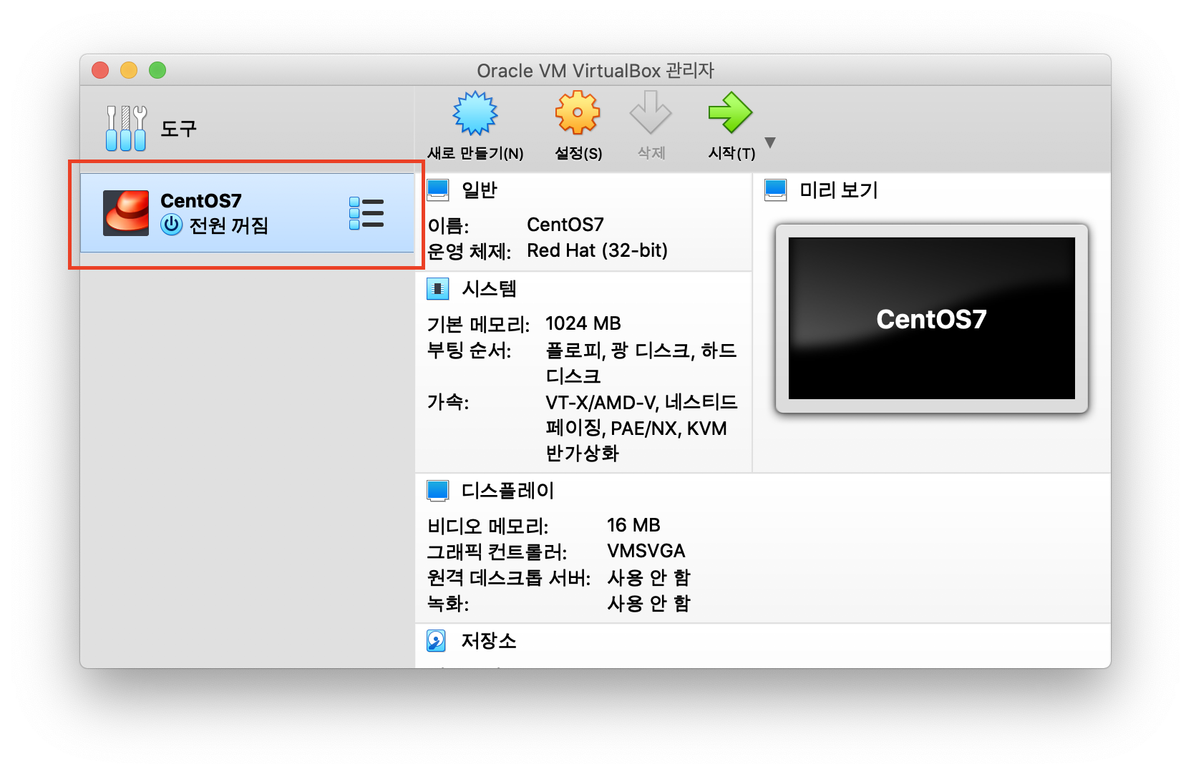The image size is (1191, 774).
Task: Open 설정(S) gear icon
Action: point(578,112)
